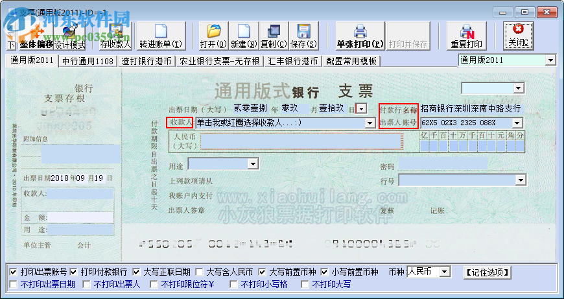Enable 不打印出票人 checkbox

pos(86,285)
